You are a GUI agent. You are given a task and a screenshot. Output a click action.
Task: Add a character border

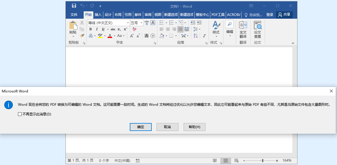(153, 23)
